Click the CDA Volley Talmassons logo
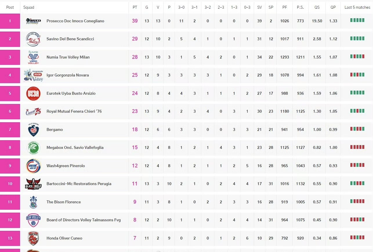This screenshot has width=373, height=252. [x=33, y=220]
